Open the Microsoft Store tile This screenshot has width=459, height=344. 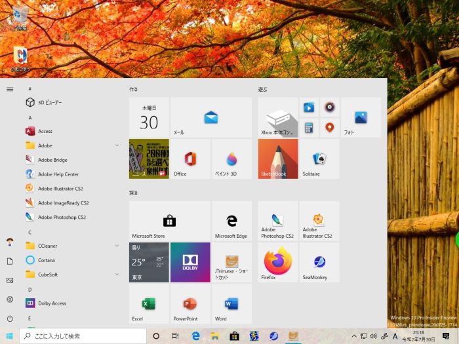[x=169, y=221]
